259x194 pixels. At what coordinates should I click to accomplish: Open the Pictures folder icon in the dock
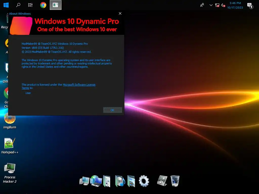[x=131, y=181]
